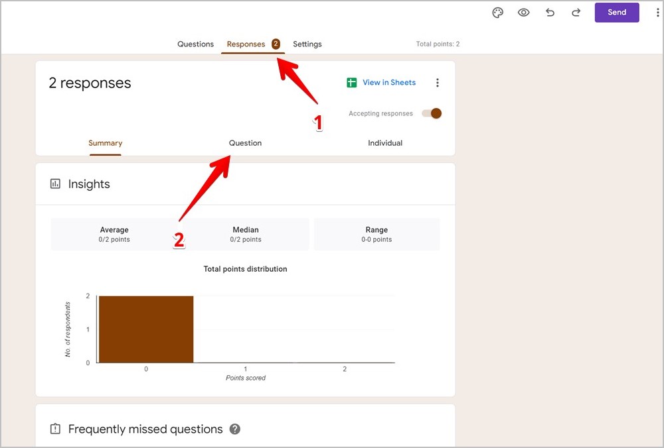Click the undo arrow icon
This screenshot has width=664, height=448.
[x=550, y=13]
